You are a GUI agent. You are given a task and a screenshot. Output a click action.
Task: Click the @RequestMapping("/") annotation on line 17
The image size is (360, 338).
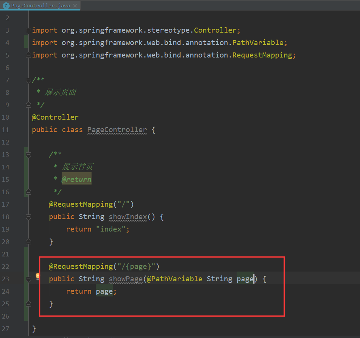coord(91,204)
